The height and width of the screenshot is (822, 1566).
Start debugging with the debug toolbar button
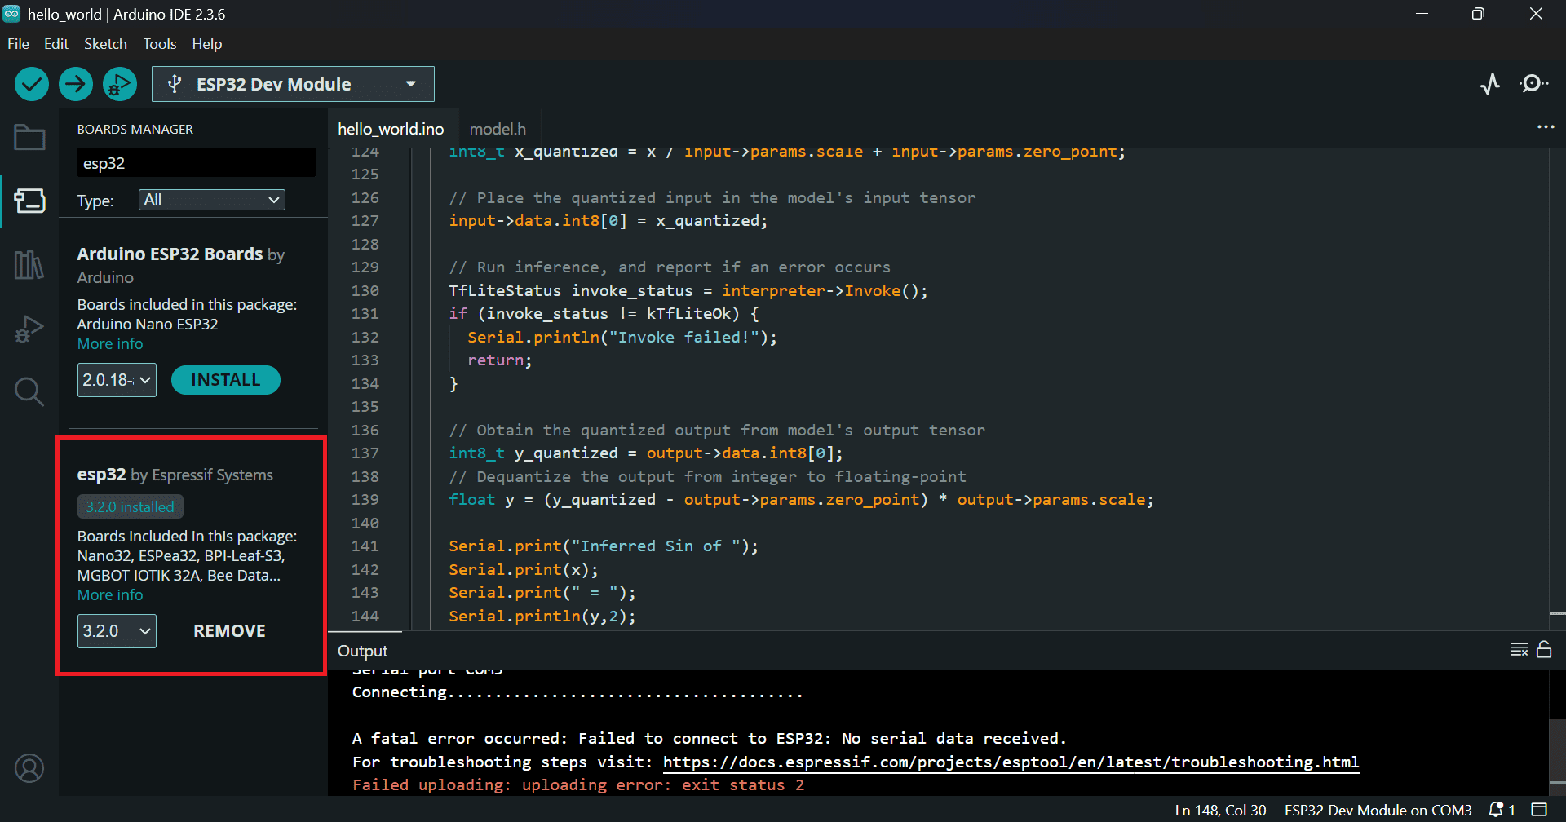pos(120,84)
